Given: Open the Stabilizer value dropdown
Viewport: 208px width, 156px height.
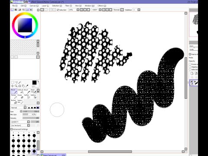Looking at the screenshot, I should pyautogui.click(x=139, y=10).
